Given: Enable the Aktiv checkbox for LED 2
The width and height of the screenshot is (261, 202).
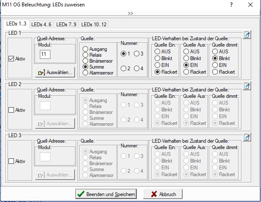Looking at the screenshot, I should click(11, 110).
